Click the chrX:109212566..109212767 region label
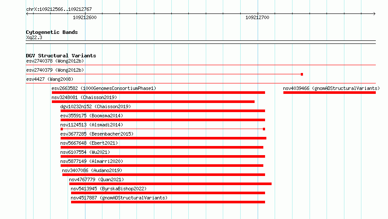Image resolution: width=388 pixels, height=219 pixels. click(x=59, y=9)
